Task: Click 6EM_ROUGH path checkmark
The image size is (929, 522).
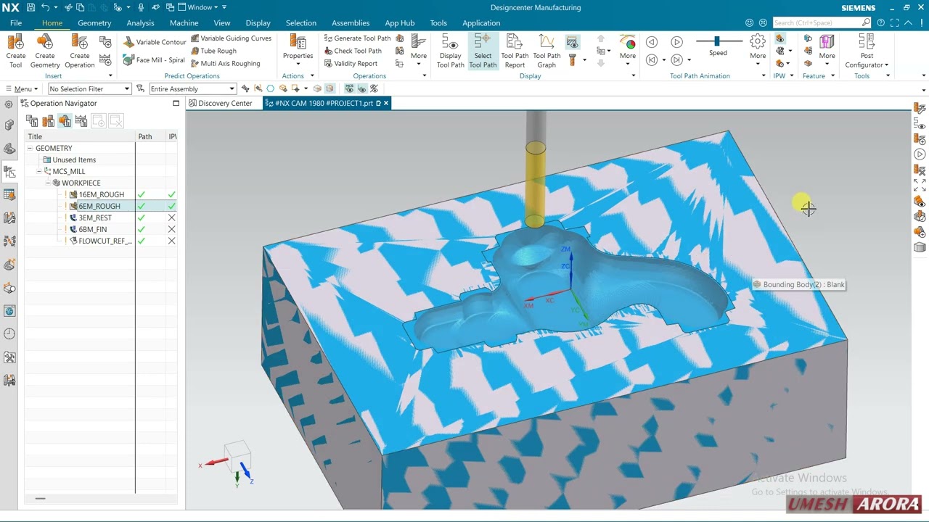Action: point(142,206)
